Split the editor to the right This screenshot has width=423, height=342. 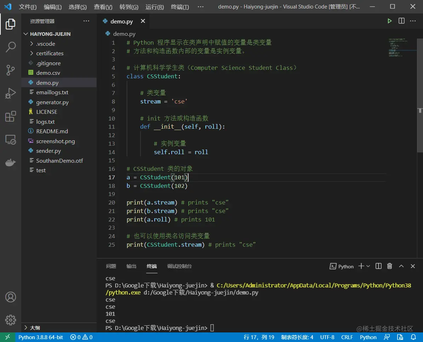[x=401, y=21]
